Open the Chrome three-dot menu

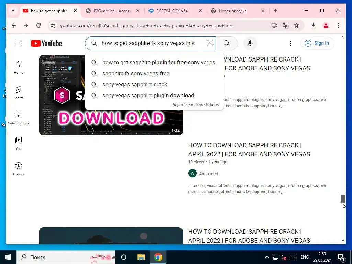click(x=338, y=25)
